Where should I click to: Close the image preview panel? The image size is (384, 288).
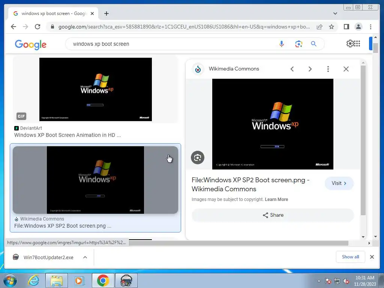[346, 69]
